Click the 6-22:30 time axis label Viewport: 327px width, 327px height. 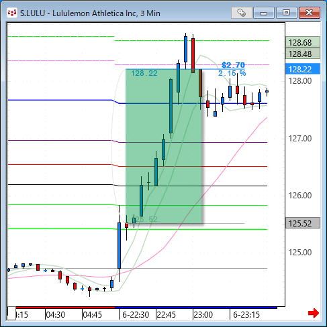[x=136, y=315]
